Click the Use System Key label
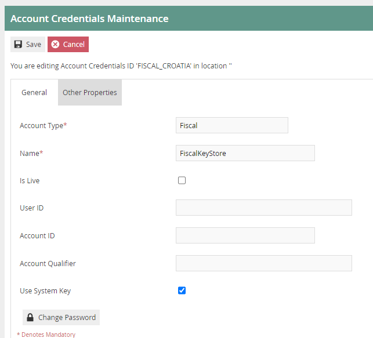Screen dimensions: 373x338 click(x=45, y=291)
